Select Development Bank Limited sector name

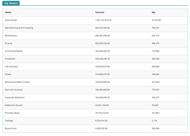tap(17, 82)
